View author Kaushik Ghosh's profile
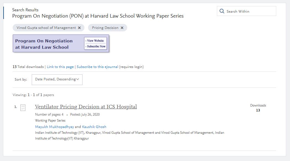 coord(94,127)
